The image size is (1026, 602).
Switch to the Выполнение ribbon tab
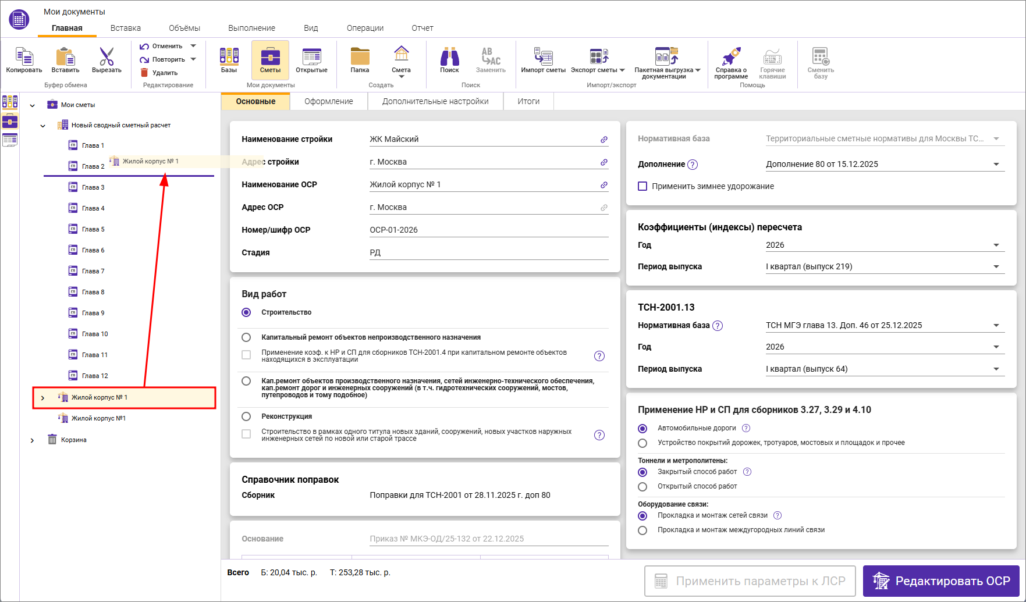(251, 28)
